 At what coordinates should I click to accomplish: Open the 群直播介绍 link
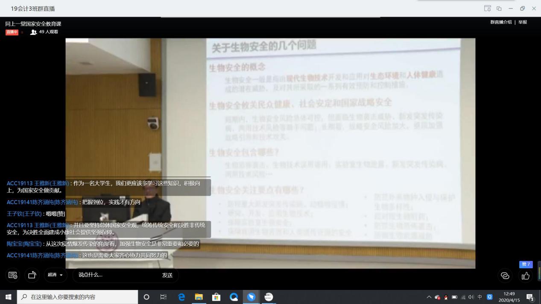click(x=501, y=22)
